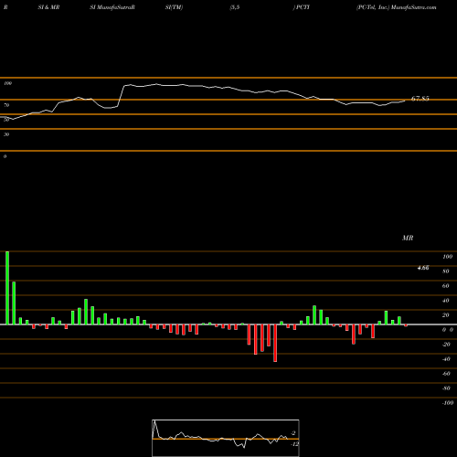Open the mini overview chart thumbnail
Screen dimensions: 457x457
coord(226,438)
